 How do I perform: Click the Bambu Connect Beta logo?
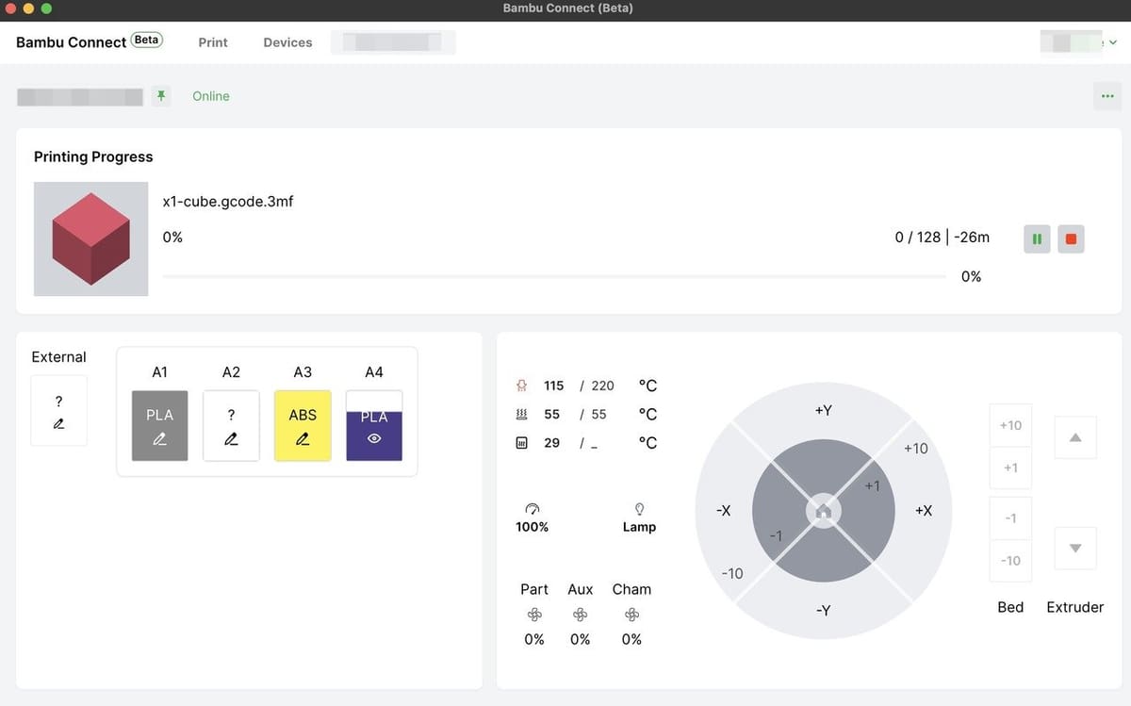(x=90, y=41)
